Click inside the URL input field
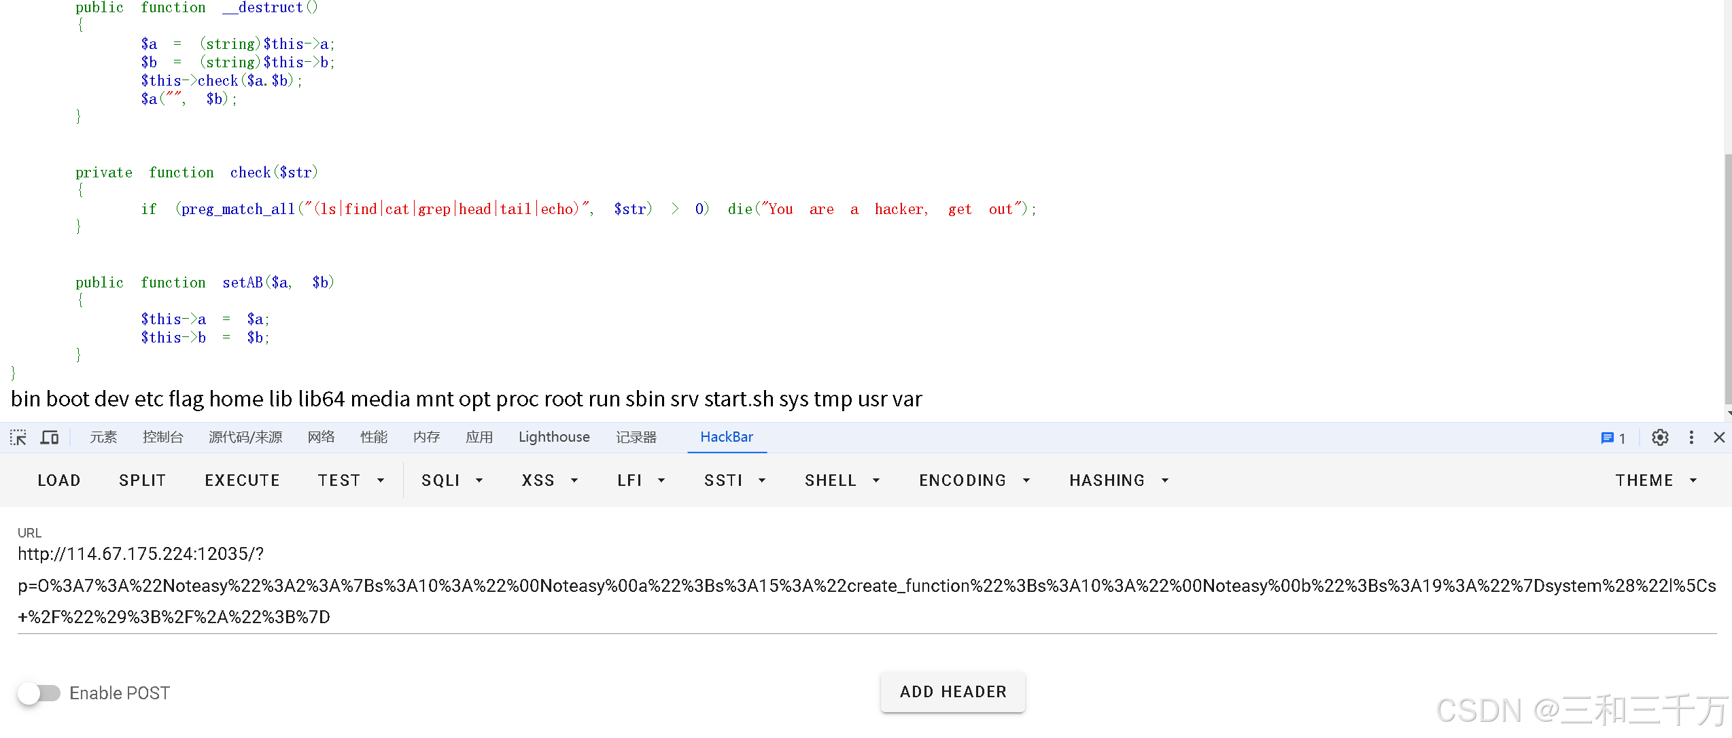The width and height of the screenshot is (1732, 738). tap(863, 586)
